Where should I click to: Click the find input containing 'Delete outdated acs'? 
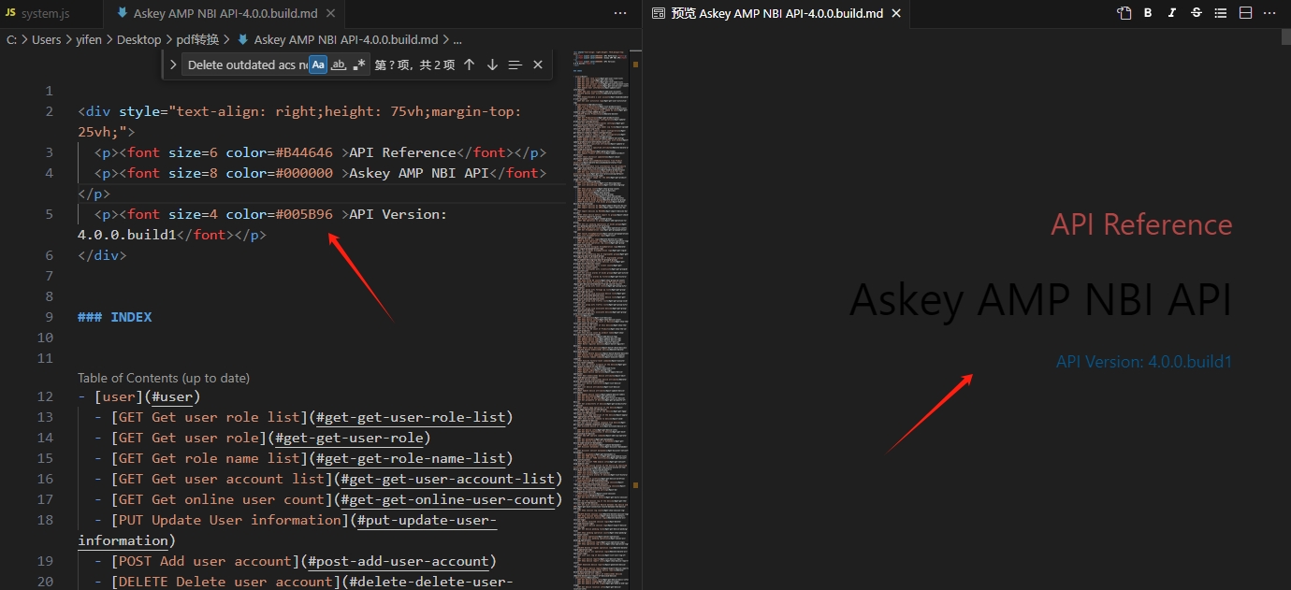pyautogui.click(x=247, y=65)
